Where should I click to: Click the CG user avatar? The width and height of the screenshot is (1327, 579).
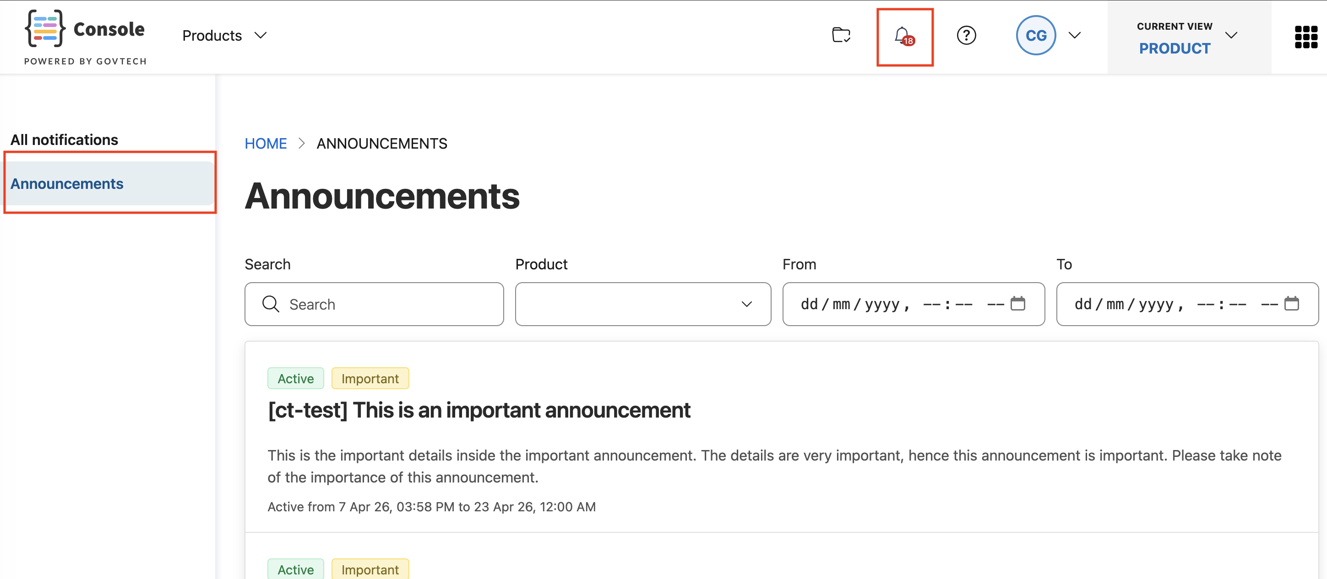pos(1035,35)
